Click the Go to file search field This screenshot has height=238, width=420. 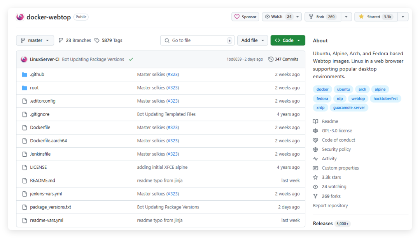[x=198, y=40]
